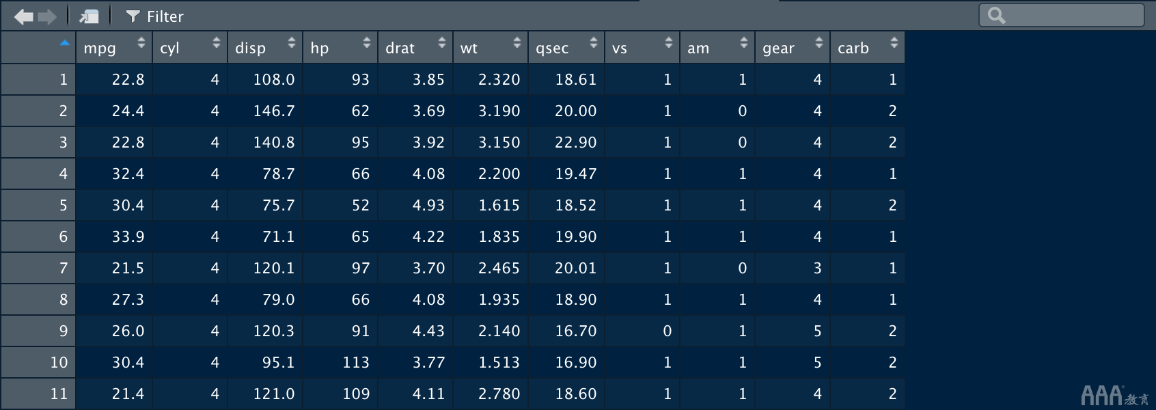The image size is (1156, 410).
Task: Sort by gear column arrows
Action: (819, 43)
